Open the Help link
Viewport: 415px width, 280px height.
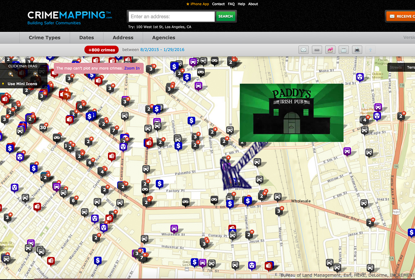point(241,4)
